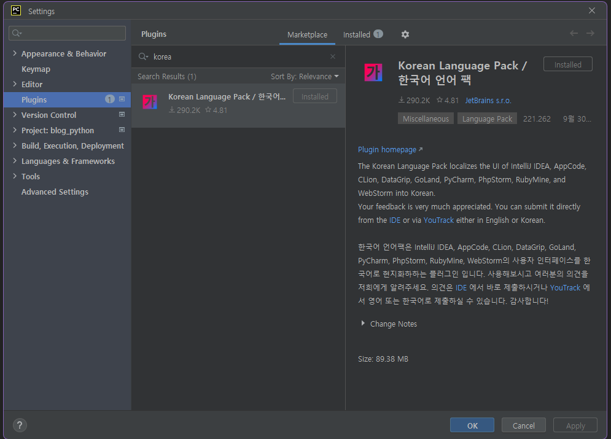Click the settings search magnifier icon
This screenshot has width=611, height=439.
click(17, 33)
